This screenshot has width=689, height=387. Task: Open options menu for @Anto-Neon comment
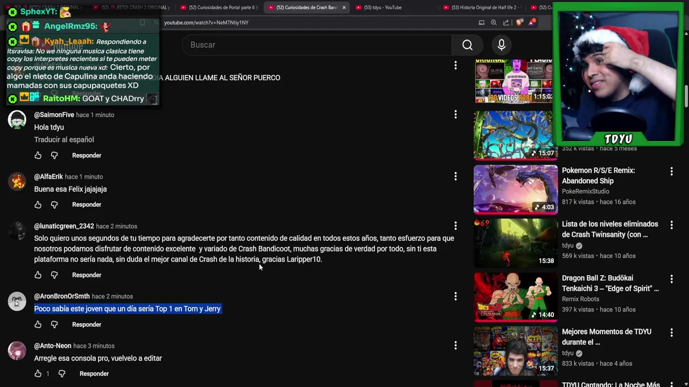click(x=455, y=346)
